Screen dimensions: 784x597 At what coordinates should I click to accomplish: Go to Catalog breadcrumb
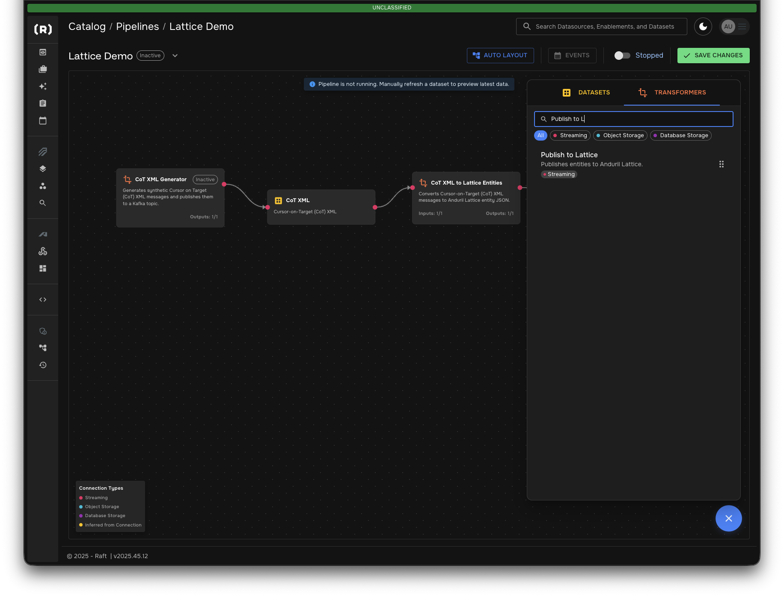87,26
